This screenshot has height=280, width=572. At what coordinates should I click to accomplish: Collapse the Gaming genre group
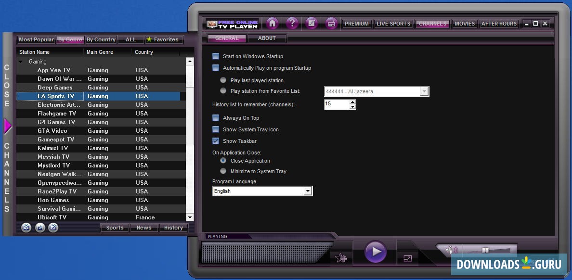(20, 62)
